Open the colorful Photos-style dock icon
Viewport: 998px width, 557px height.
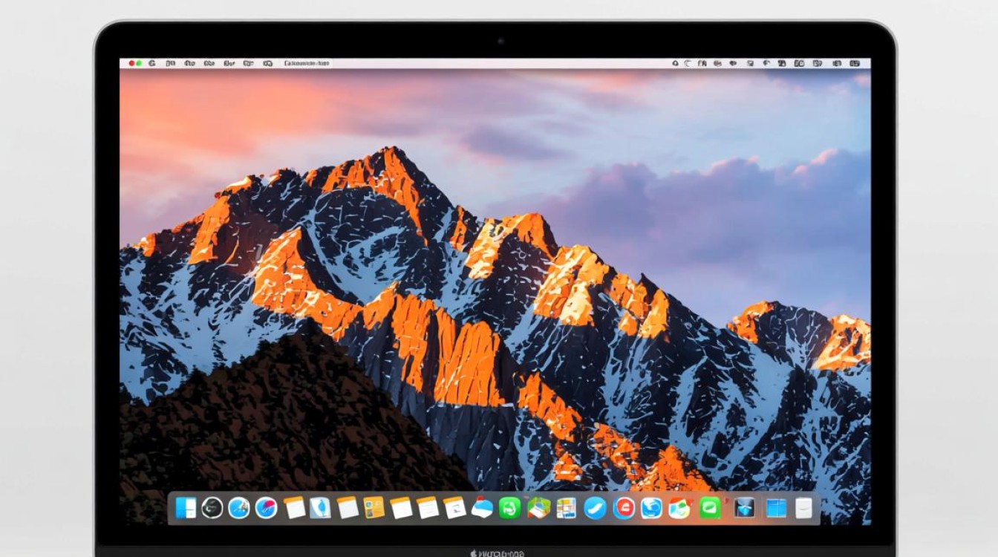pos(679,508)
